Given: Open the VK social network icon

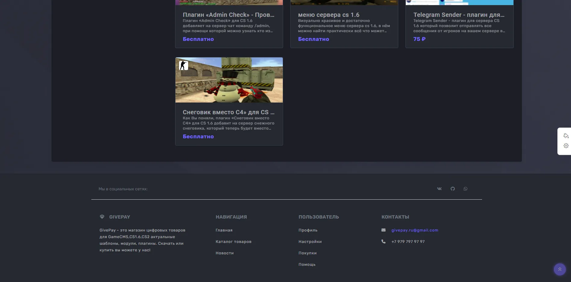Looking at the screenshot, I should coord(439,189).
